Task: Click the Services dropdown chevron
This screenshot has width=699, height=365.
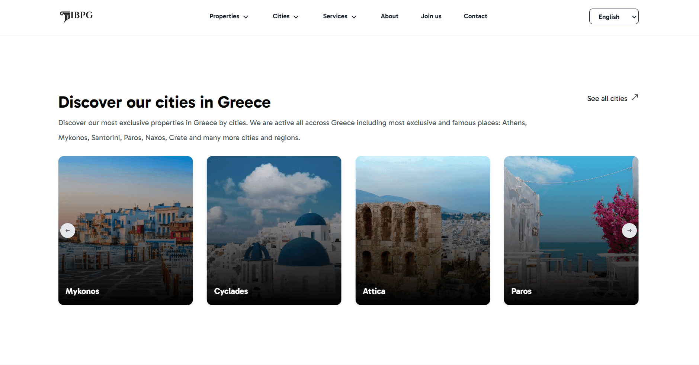Action: point(354,17)
